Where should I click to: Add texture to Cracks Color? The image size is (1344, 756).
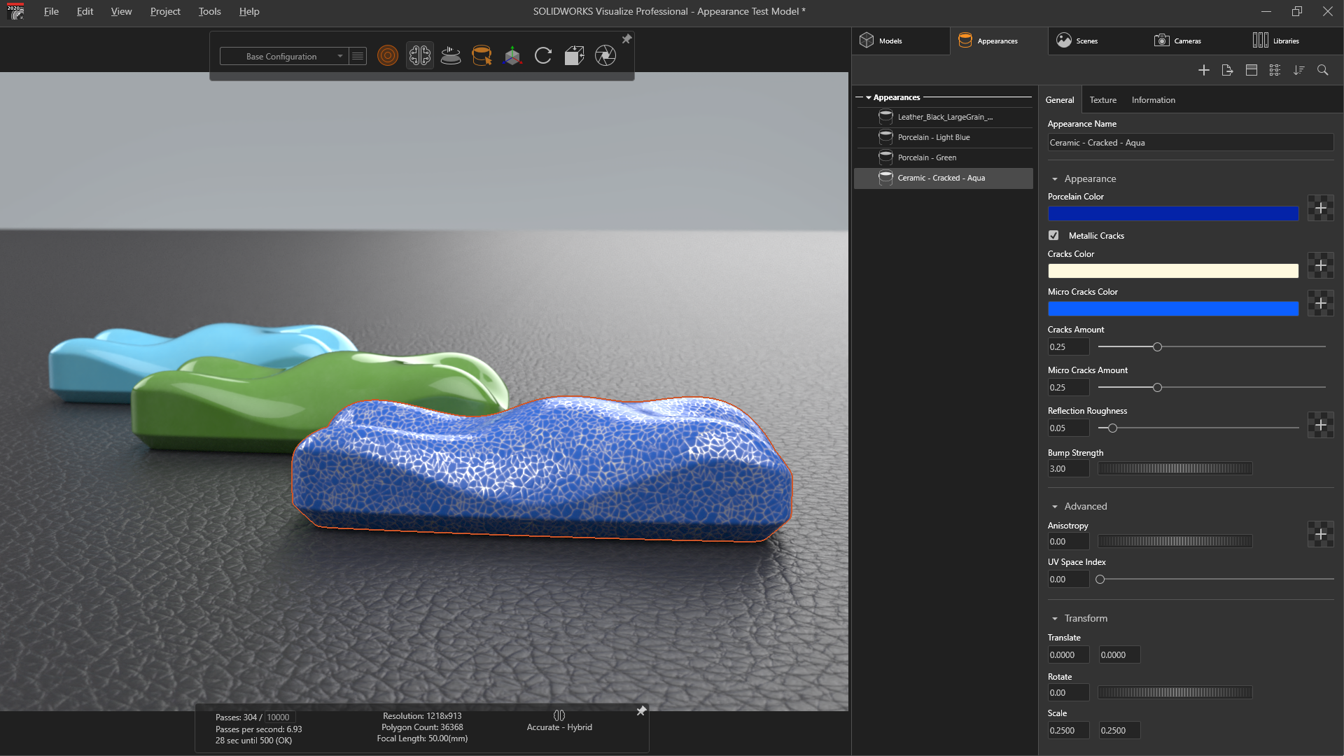click(x=1320, y=265)
